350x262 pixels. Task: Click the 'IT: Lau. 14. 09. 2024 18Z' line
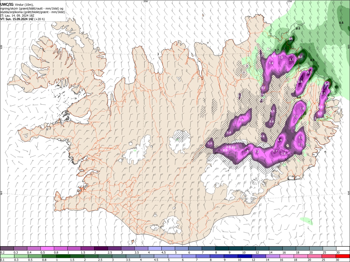point(17,16)
